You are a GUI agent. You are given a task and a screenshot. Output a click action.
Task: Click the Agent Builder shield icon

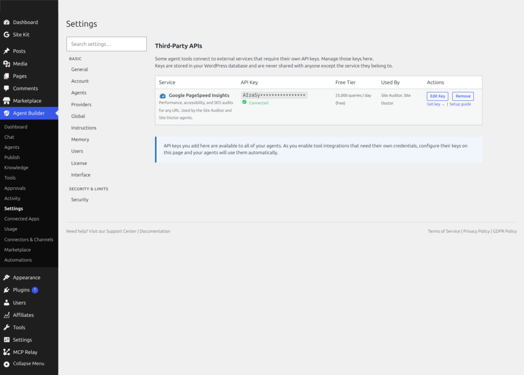coord(6,113)
